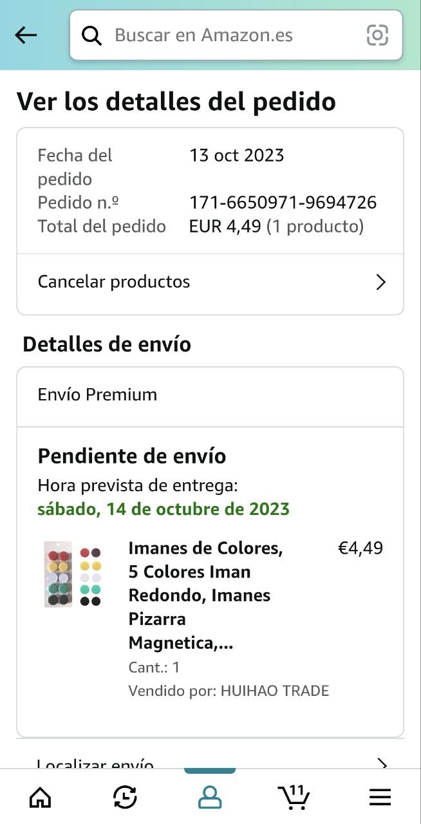This screenshot has height=824, width=421.
Task: Tap the Envío Premium row
Action: pyautogui.click(x=97, y=395)
